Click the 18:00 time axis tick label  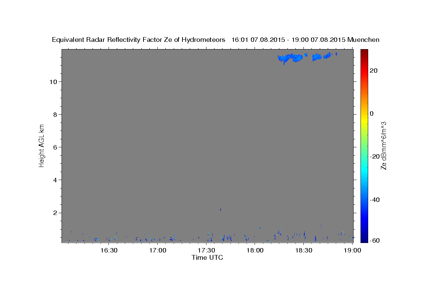[x=255, y=250]
